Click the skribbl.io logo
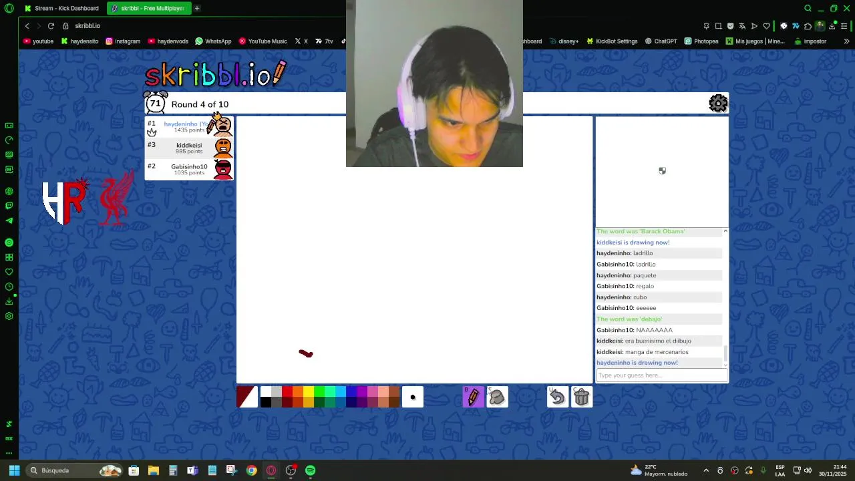 click(x=215, y=75)
